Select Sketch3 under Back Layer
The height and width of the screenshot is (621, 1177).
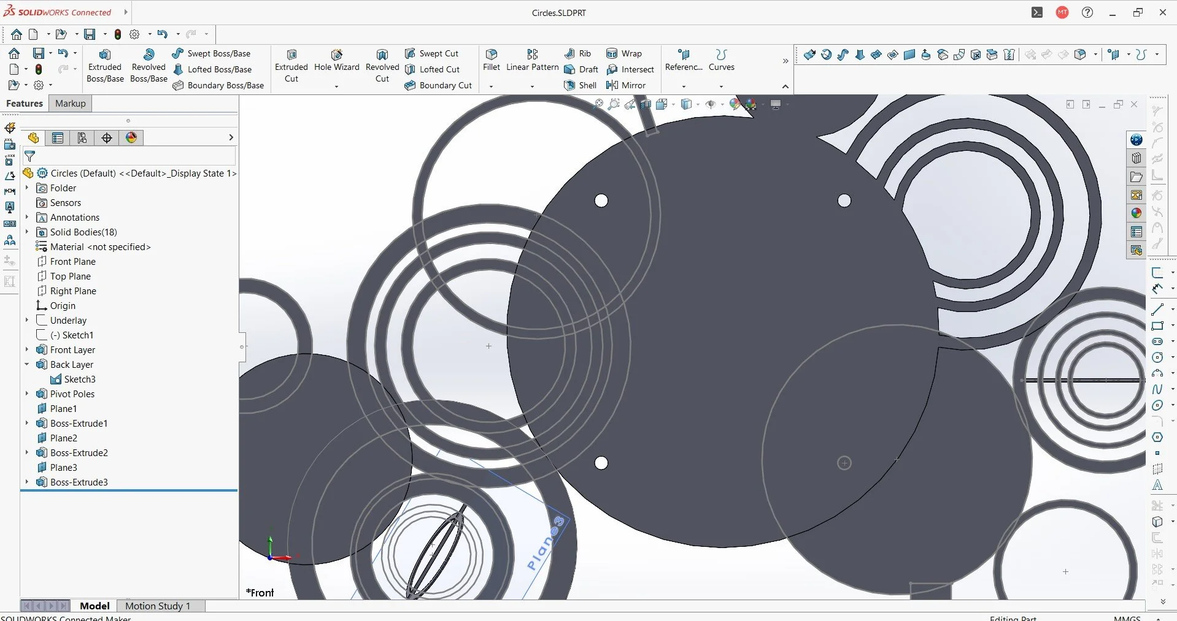point(73,379)
